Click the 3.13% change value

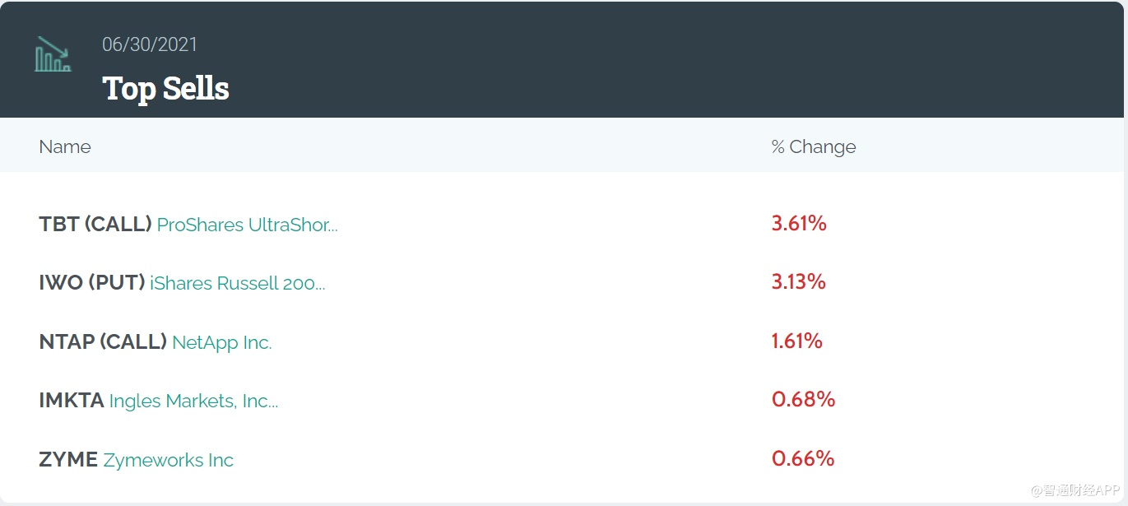point(798,281)
